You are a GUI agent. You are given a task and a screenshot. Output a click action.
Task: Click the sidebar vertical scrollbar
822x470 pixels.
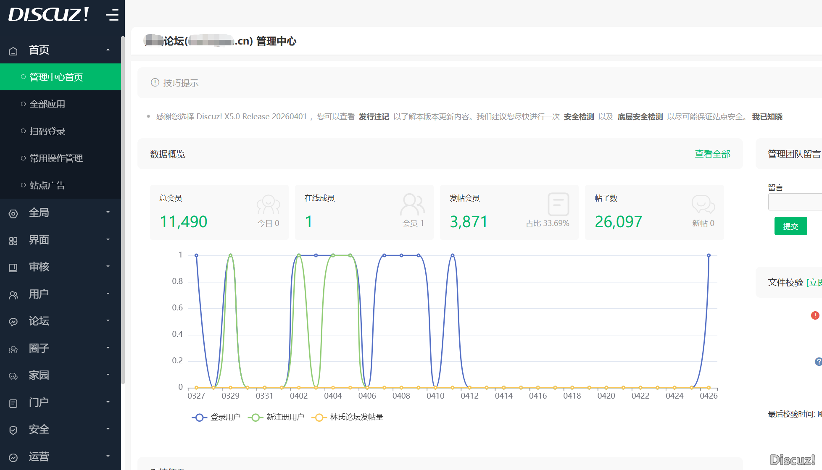click(x=123, y=210)
